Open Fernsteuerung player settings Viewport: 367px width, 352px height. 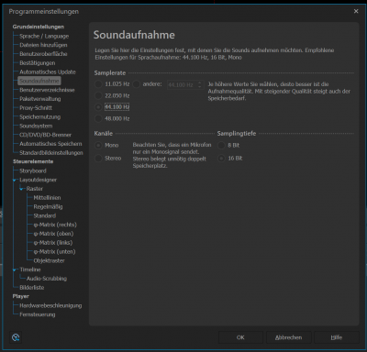click(x=38, y=314)
